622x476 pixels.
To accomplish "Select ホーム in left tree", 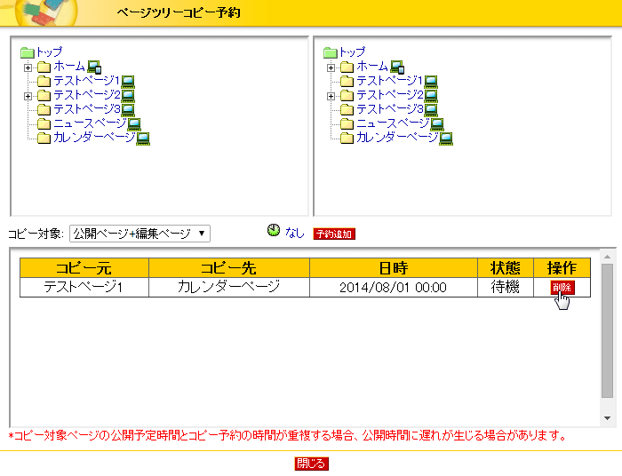I will click(x=69, y=67).
